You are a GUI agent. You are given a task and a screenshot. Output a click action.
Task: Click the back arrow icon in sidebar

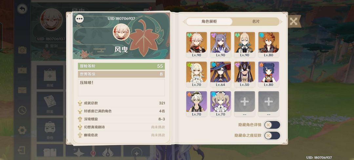tap(22, 9)
